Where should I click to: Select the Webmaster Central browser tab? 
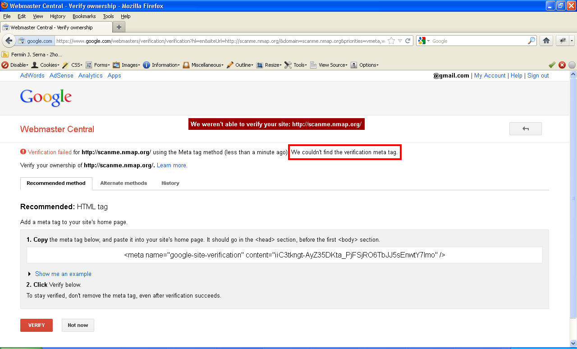[55, 28]
